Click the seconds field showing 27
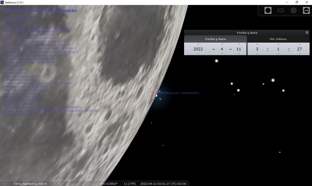The image size is (312, 186). 300,49
